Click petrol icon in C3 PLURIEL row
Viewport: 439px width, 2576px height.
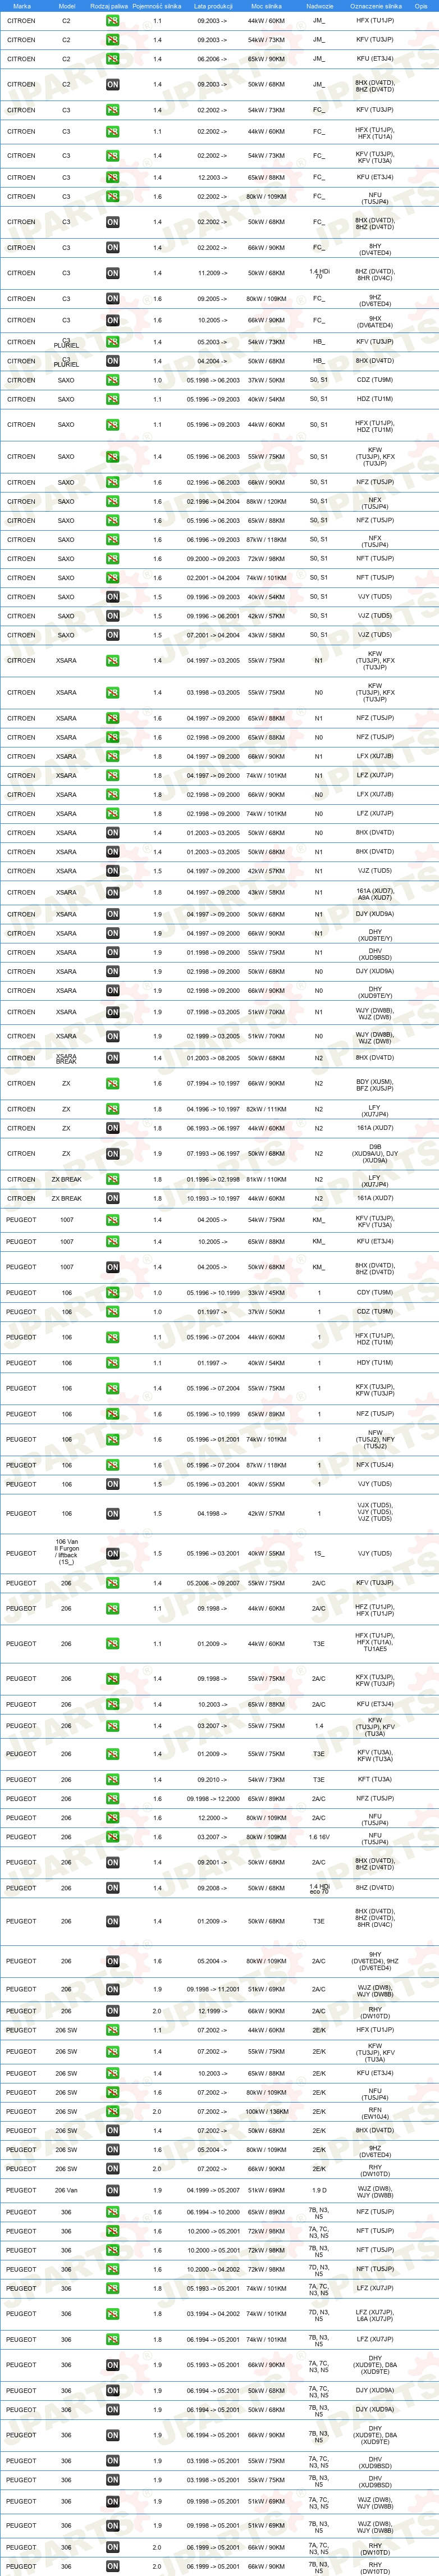[x=112, y=342]
